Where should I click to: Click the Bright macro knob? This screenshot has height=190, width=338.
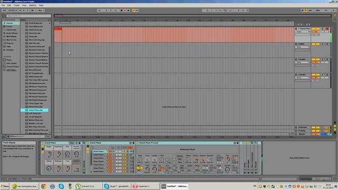49,154
